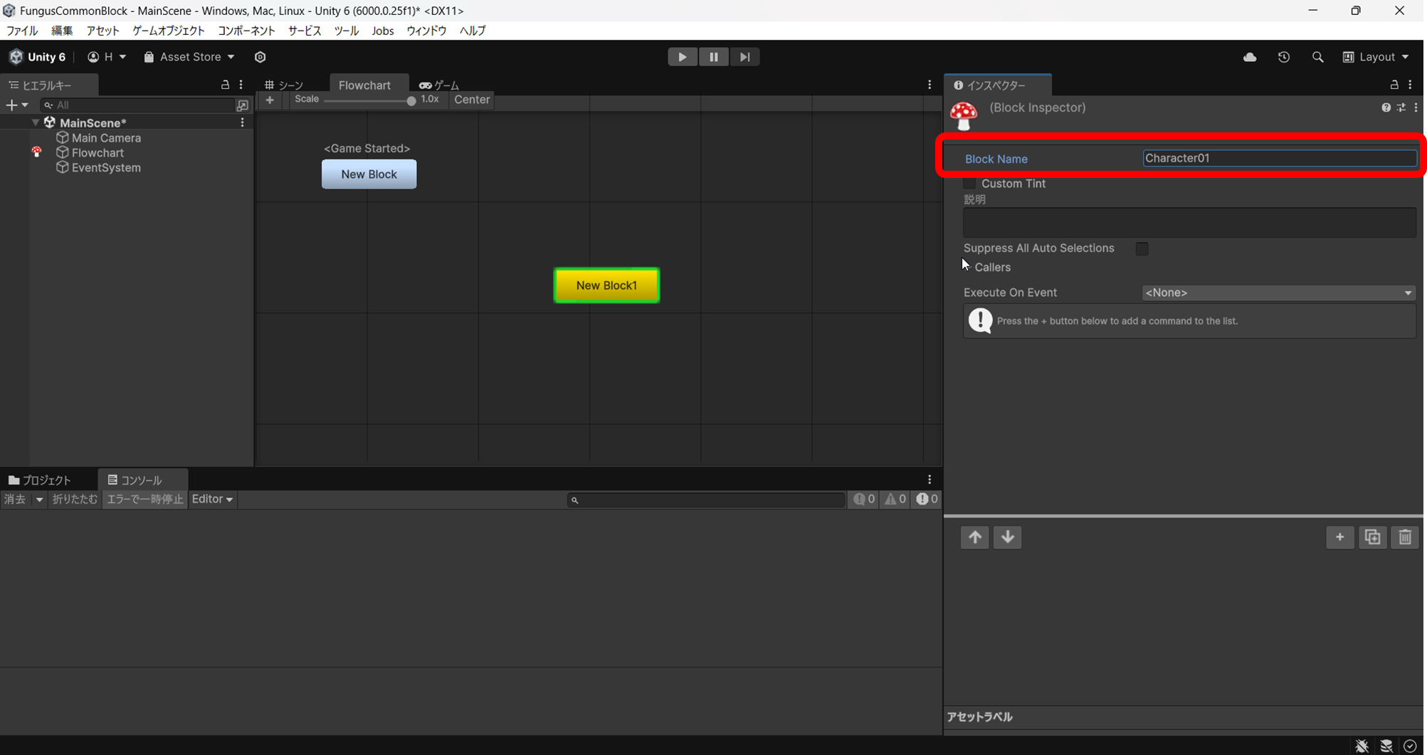Click the Center button in the Flowchart view
Image resolution: width=1427 pixels, height=755 pixels.
[470, 100]
